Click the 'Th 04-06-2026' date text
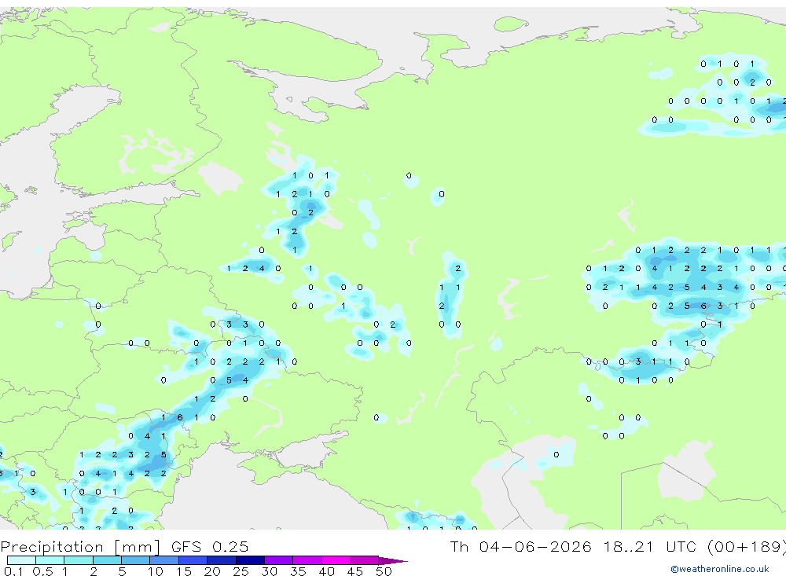 [520, 546]
